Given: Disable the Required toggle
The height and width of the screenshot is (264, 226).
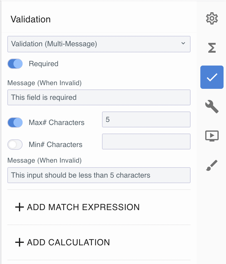Looking at the screenshot, I should (x=15, y=64).
